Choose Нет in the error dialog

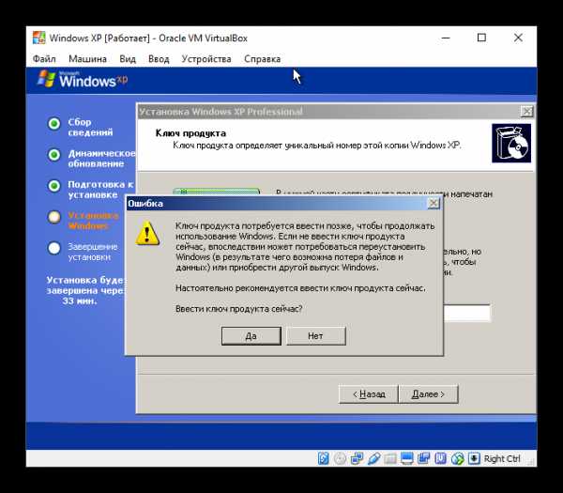tap(315, 335)
